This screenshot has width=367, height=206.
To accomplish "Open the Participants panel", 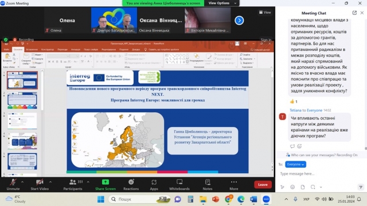I will pyautogui.click(x=73, y=184).
